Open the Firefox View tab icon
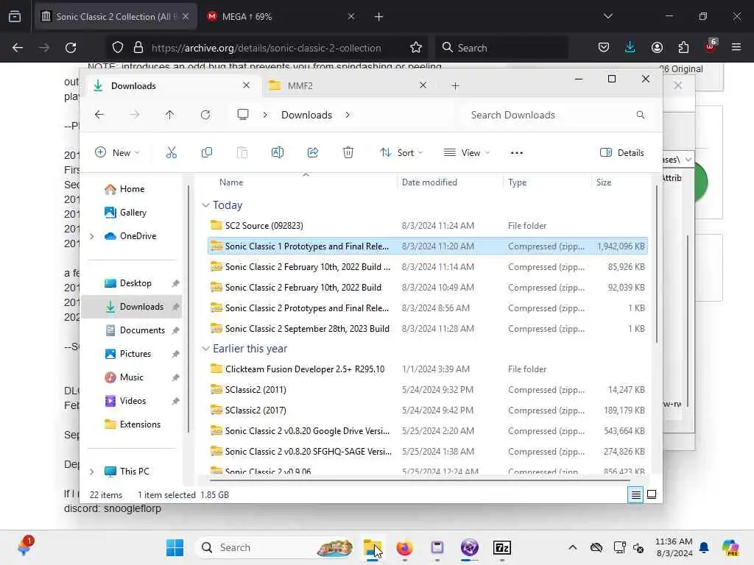Screen dimensions: 754x565 point(15,16)
